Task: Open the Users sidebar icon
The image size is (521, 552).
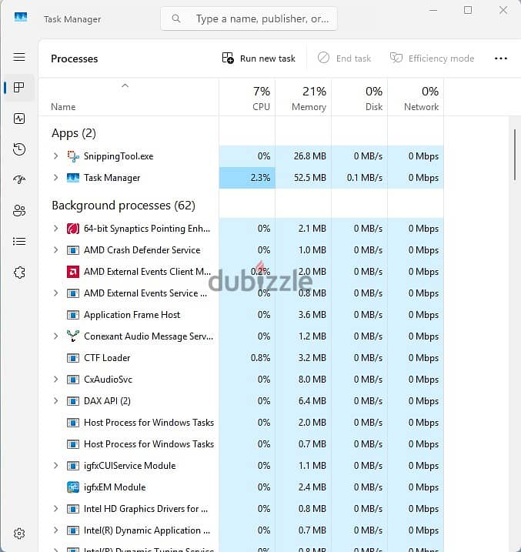Action: [x=19, y=210]
